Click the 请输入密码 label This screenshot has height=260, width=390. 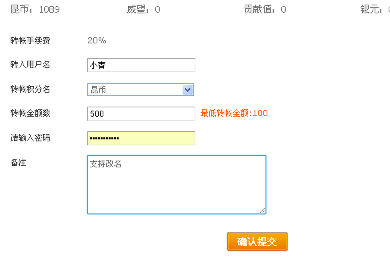tap(31, 137)
